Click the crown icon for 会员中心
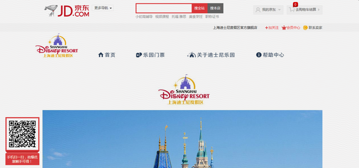 [x=284, y=28]
